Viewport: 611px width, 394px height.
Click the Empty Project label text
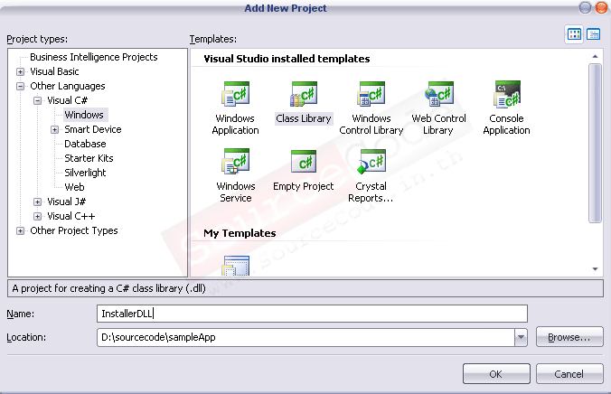(304, 186)
